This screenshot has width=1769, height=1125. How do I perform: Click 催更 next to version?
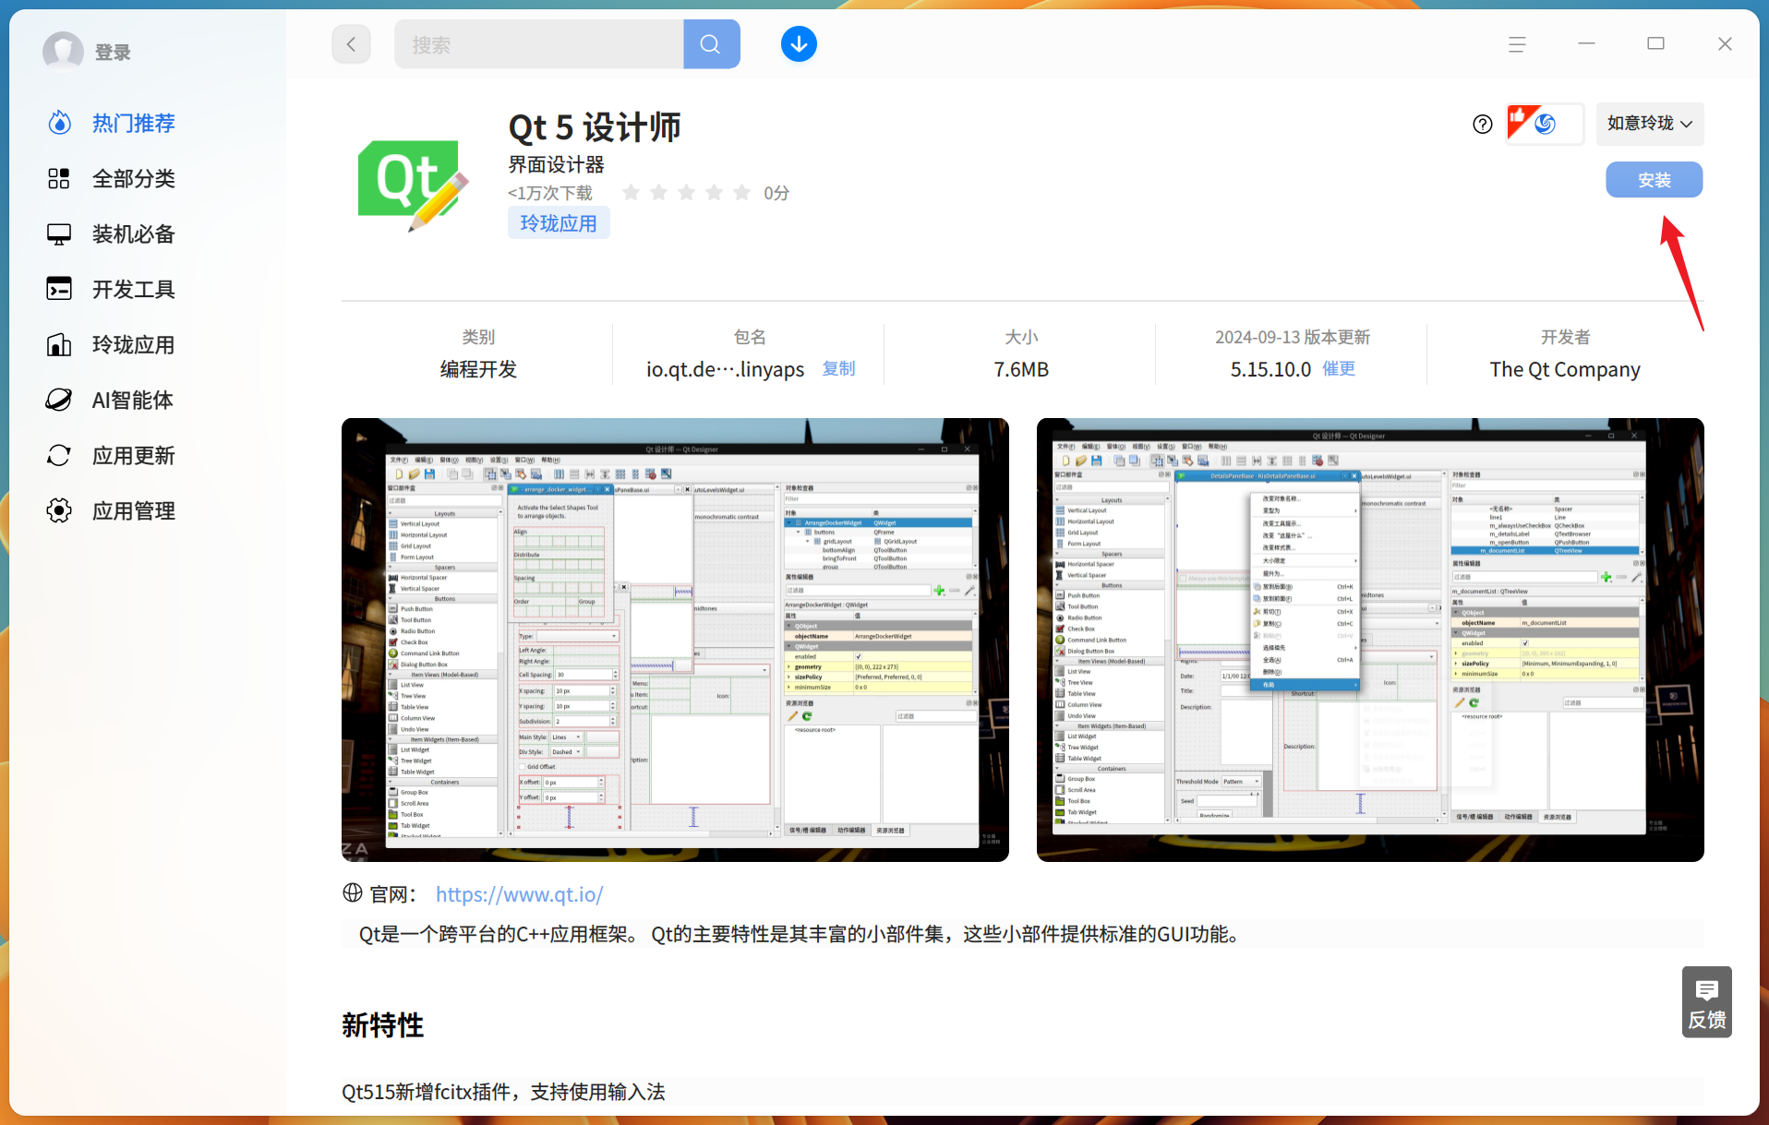pyautogui.click(x=1339, y=368)
